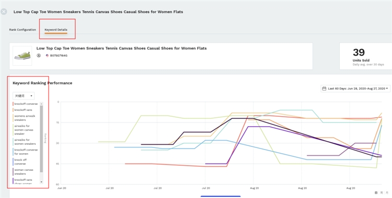Select 'woman canvas sneakers' legend keyword
Image resolution: width=392 pixels, height=198 pixels.
coord(24,172)
